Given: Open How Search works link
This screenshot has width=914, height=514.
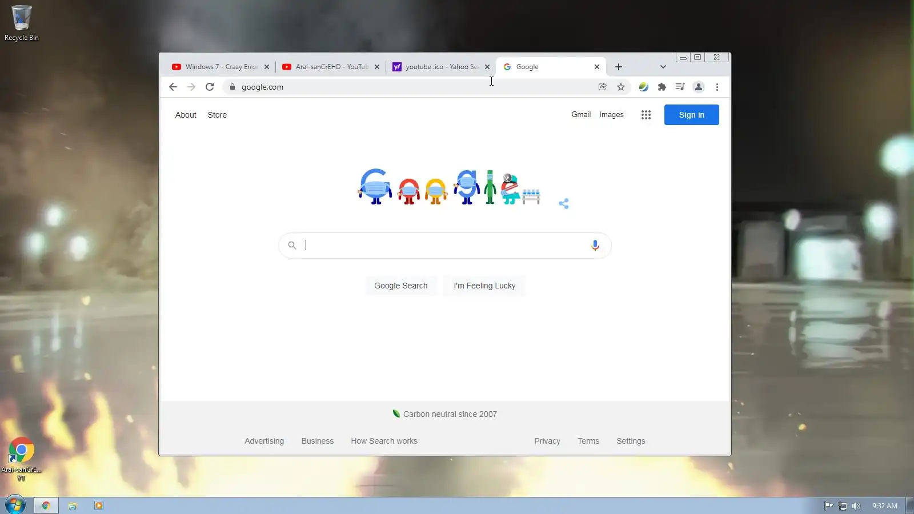Looking at the screenshot, I should (x=384, y=441).
